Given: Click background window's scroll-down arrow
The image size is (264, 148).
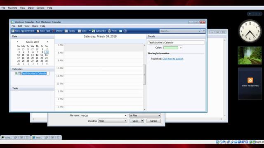Looking at the screenshot, I should coord(225,116).
